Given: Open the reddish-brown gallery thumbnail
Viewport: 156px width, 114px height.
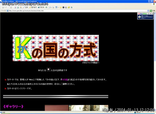Looking at the screenshot, I should point(56,108).
